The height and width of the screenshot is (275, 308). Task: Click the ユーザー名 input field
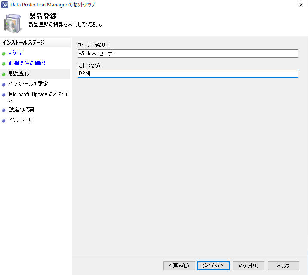pyautogui.click(x=187, y=54)
